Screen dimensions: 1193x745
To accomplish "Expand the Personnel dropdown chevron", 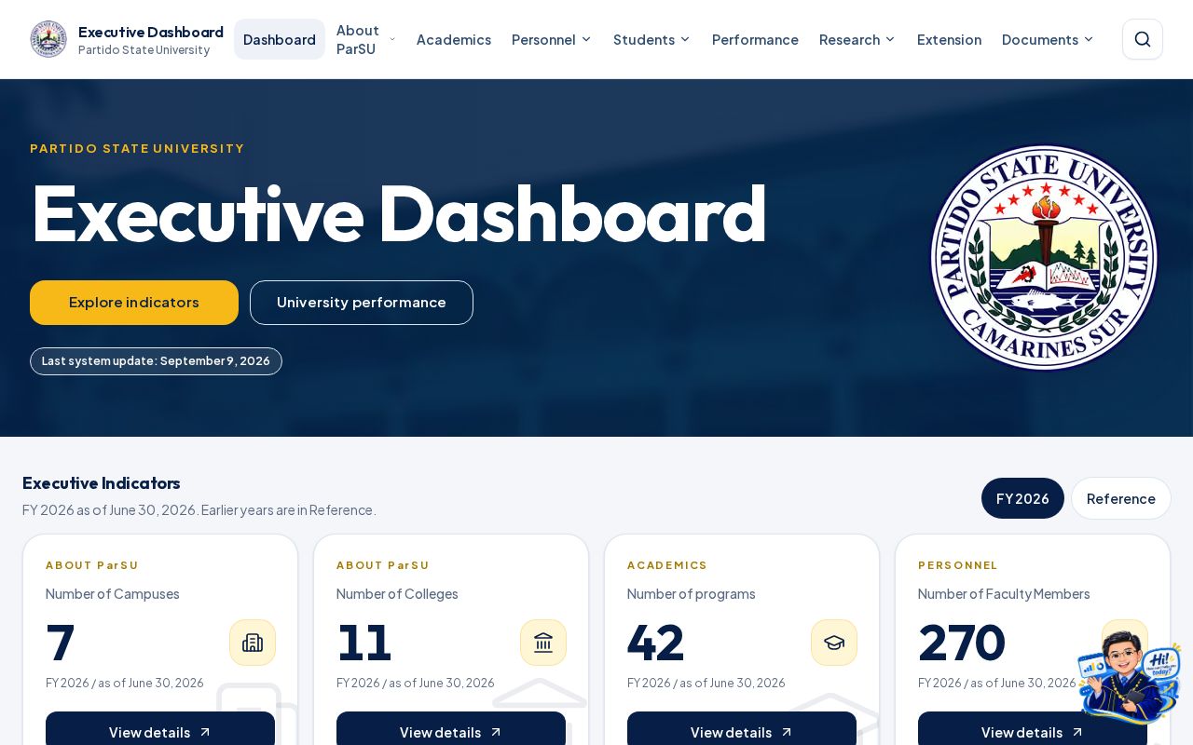I will pyautogui.click(x=586, y=39).
